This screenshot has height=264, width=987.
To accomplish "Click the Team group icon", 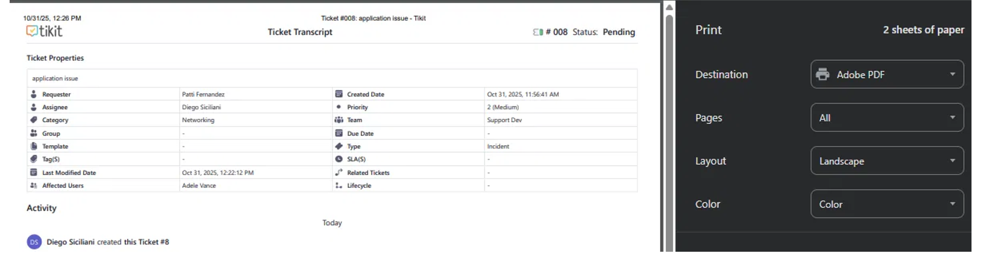I will coord(339,120).
